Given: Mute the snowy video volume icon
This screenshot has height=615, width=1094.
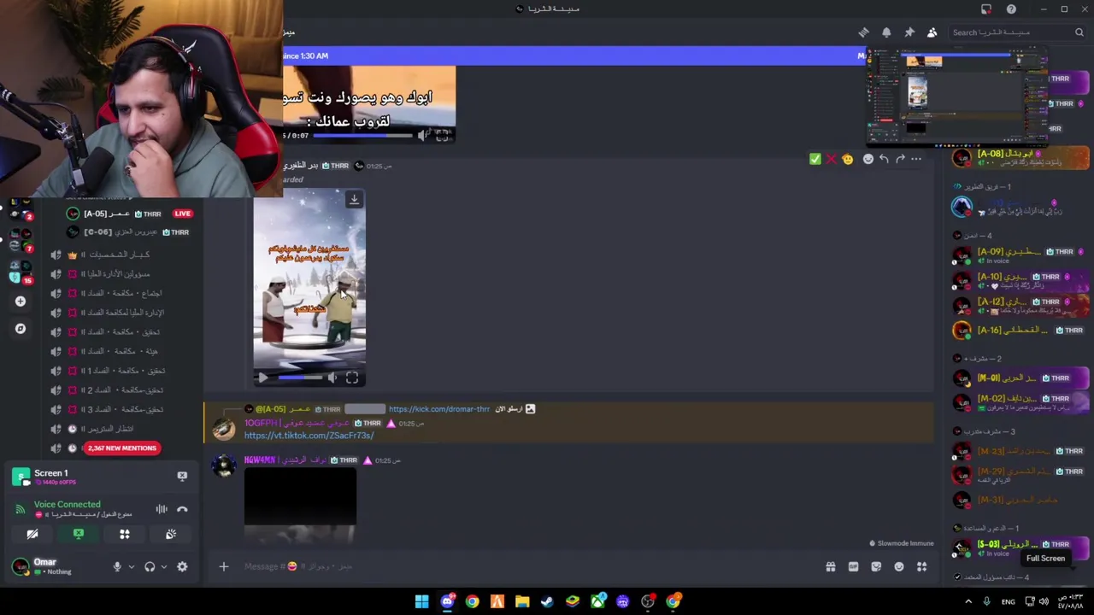Looking at the screenshot, I should pos(332,378).
